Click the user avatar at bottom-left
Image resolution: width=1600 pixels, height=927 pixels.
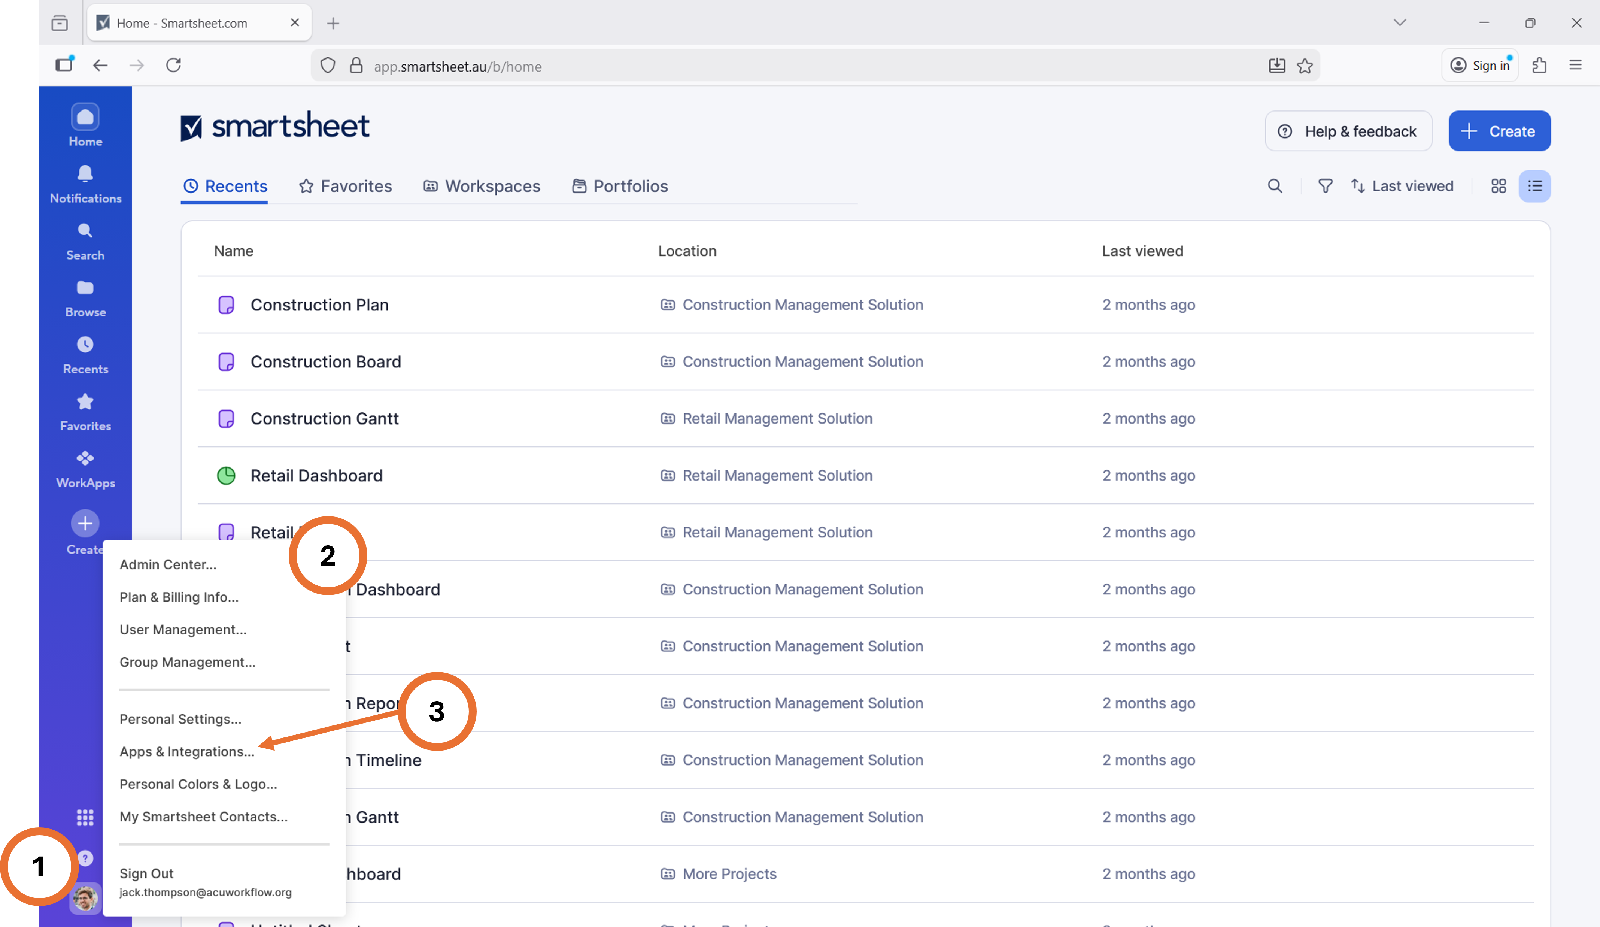(85, 898)
